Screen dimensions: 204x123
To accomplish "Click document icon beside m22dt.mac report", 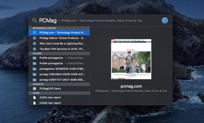I will coord(35,103).
